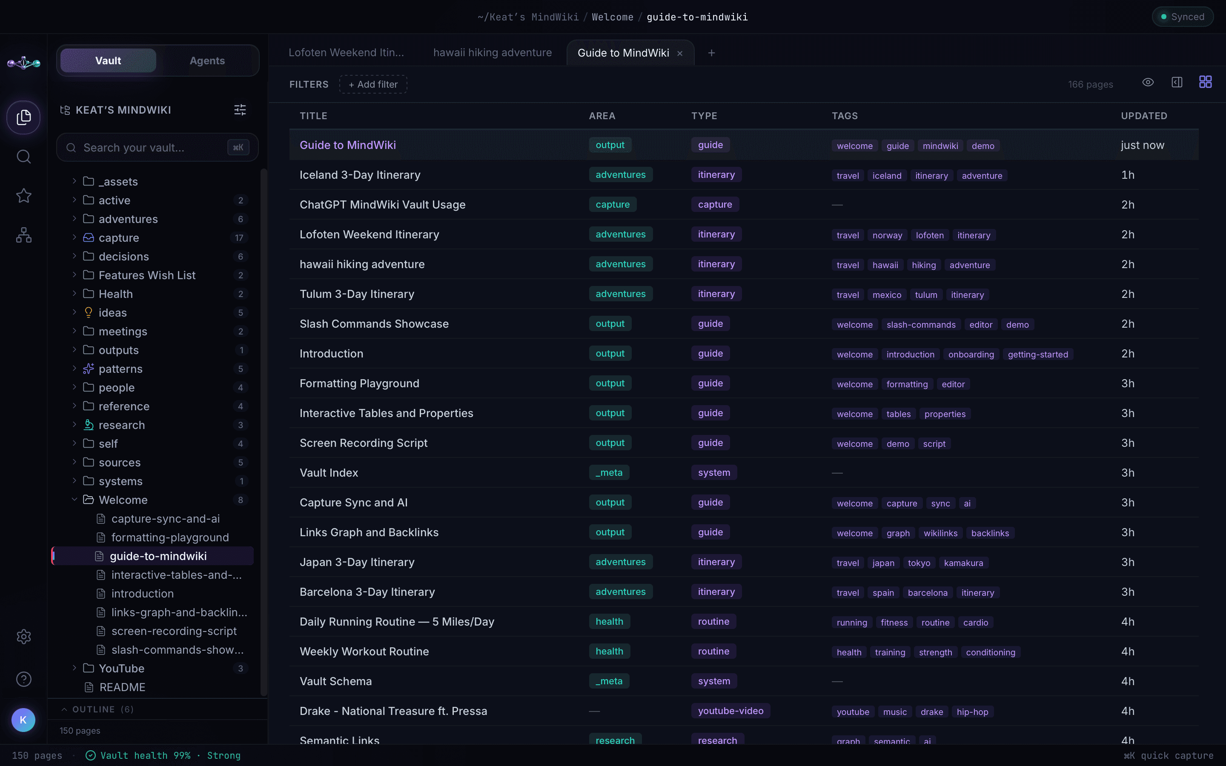Click the slash-commands tag on Slash Commands Showcase
Image resolution: width=1226 pixels, height=766 pixels.
pos(920,324)
